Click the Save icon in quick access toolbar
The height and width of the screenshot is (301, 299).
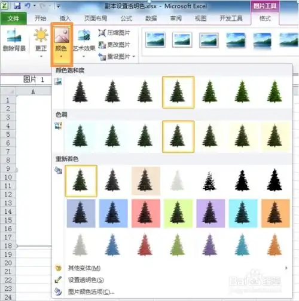click(x=17, y=6)
